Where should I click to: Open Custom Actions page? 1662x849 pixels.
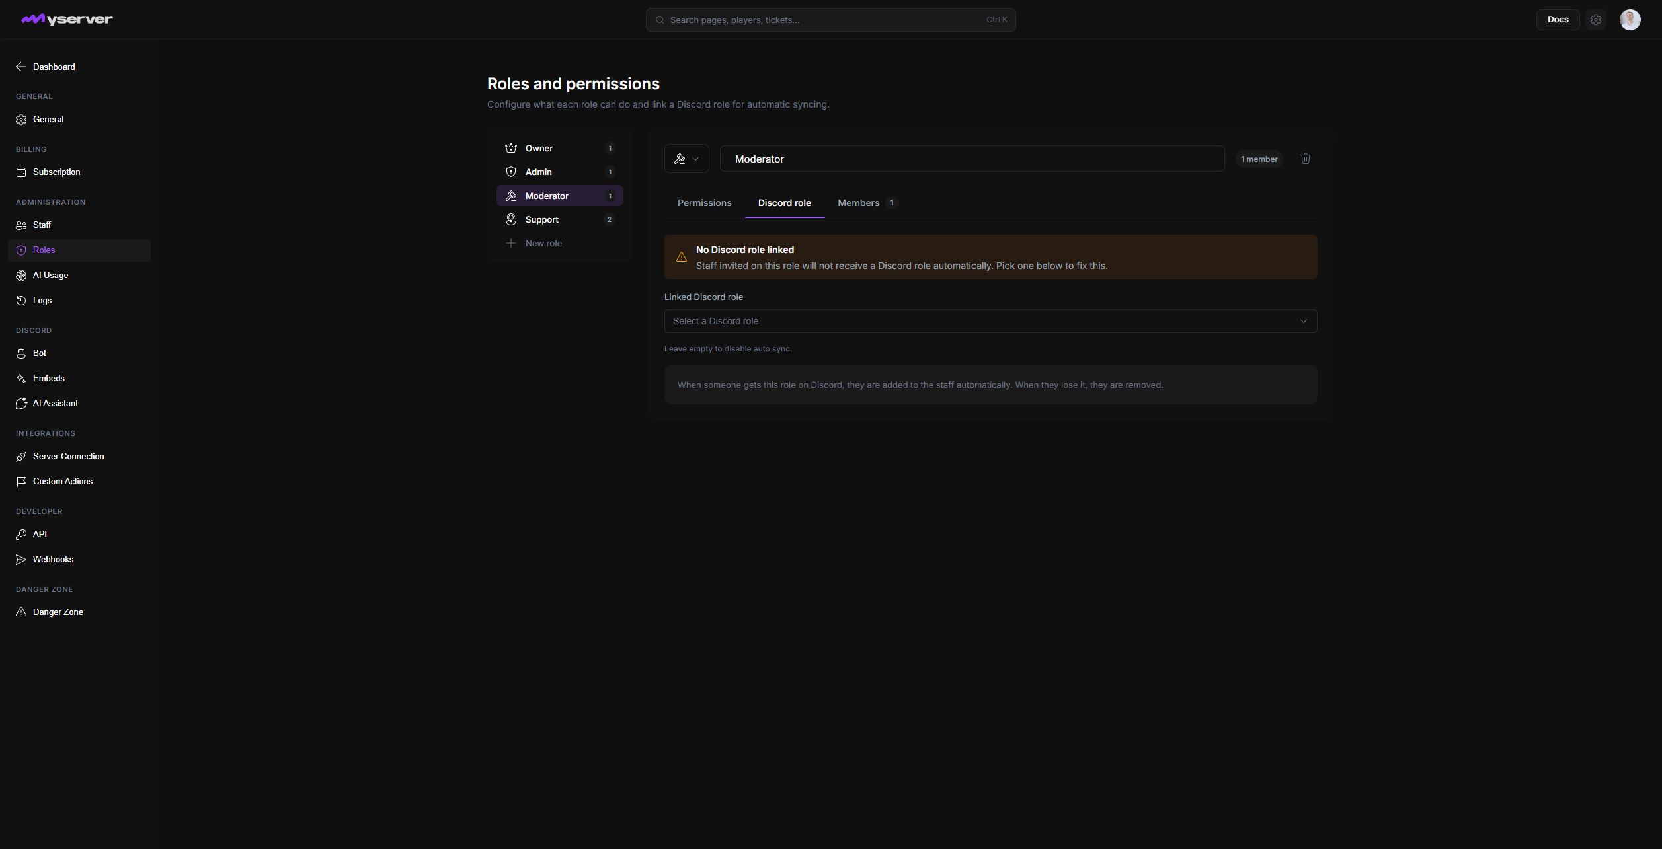79,482
